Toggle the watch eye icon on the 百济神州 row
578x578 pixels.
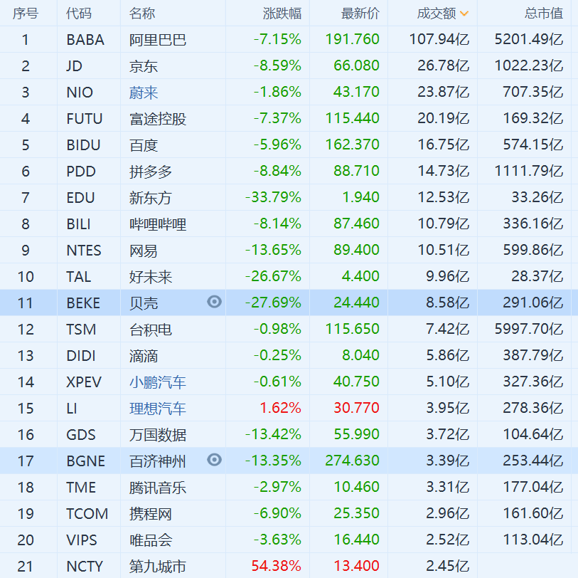[x=214, y=460]
